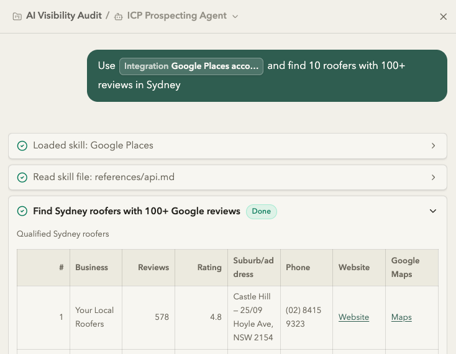Select the Your Local Roofers business cell
Screen dimensions: 456x354
point(96,317)
